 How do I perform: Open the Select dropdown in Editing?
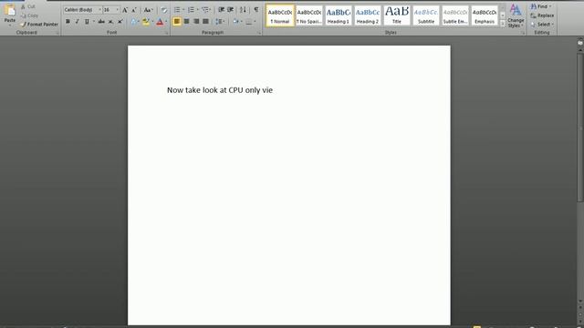point(542,25)
